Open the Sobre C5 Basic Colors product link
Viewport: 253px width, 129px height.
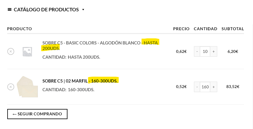point(100,46)
